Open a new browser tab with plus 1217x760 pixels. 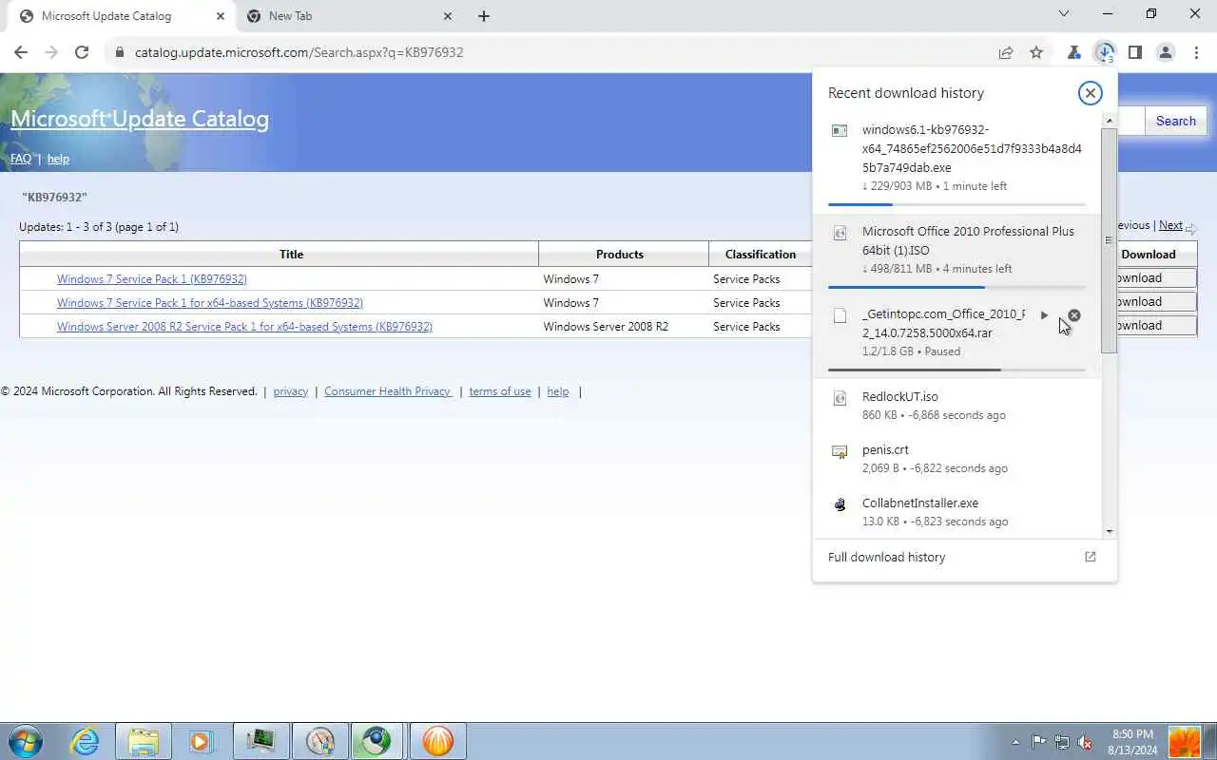pos(484,16)
